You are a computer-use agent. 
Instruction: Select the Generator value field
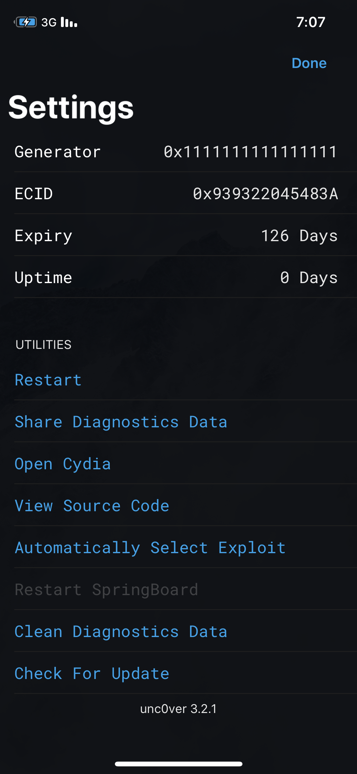(250, 152)
